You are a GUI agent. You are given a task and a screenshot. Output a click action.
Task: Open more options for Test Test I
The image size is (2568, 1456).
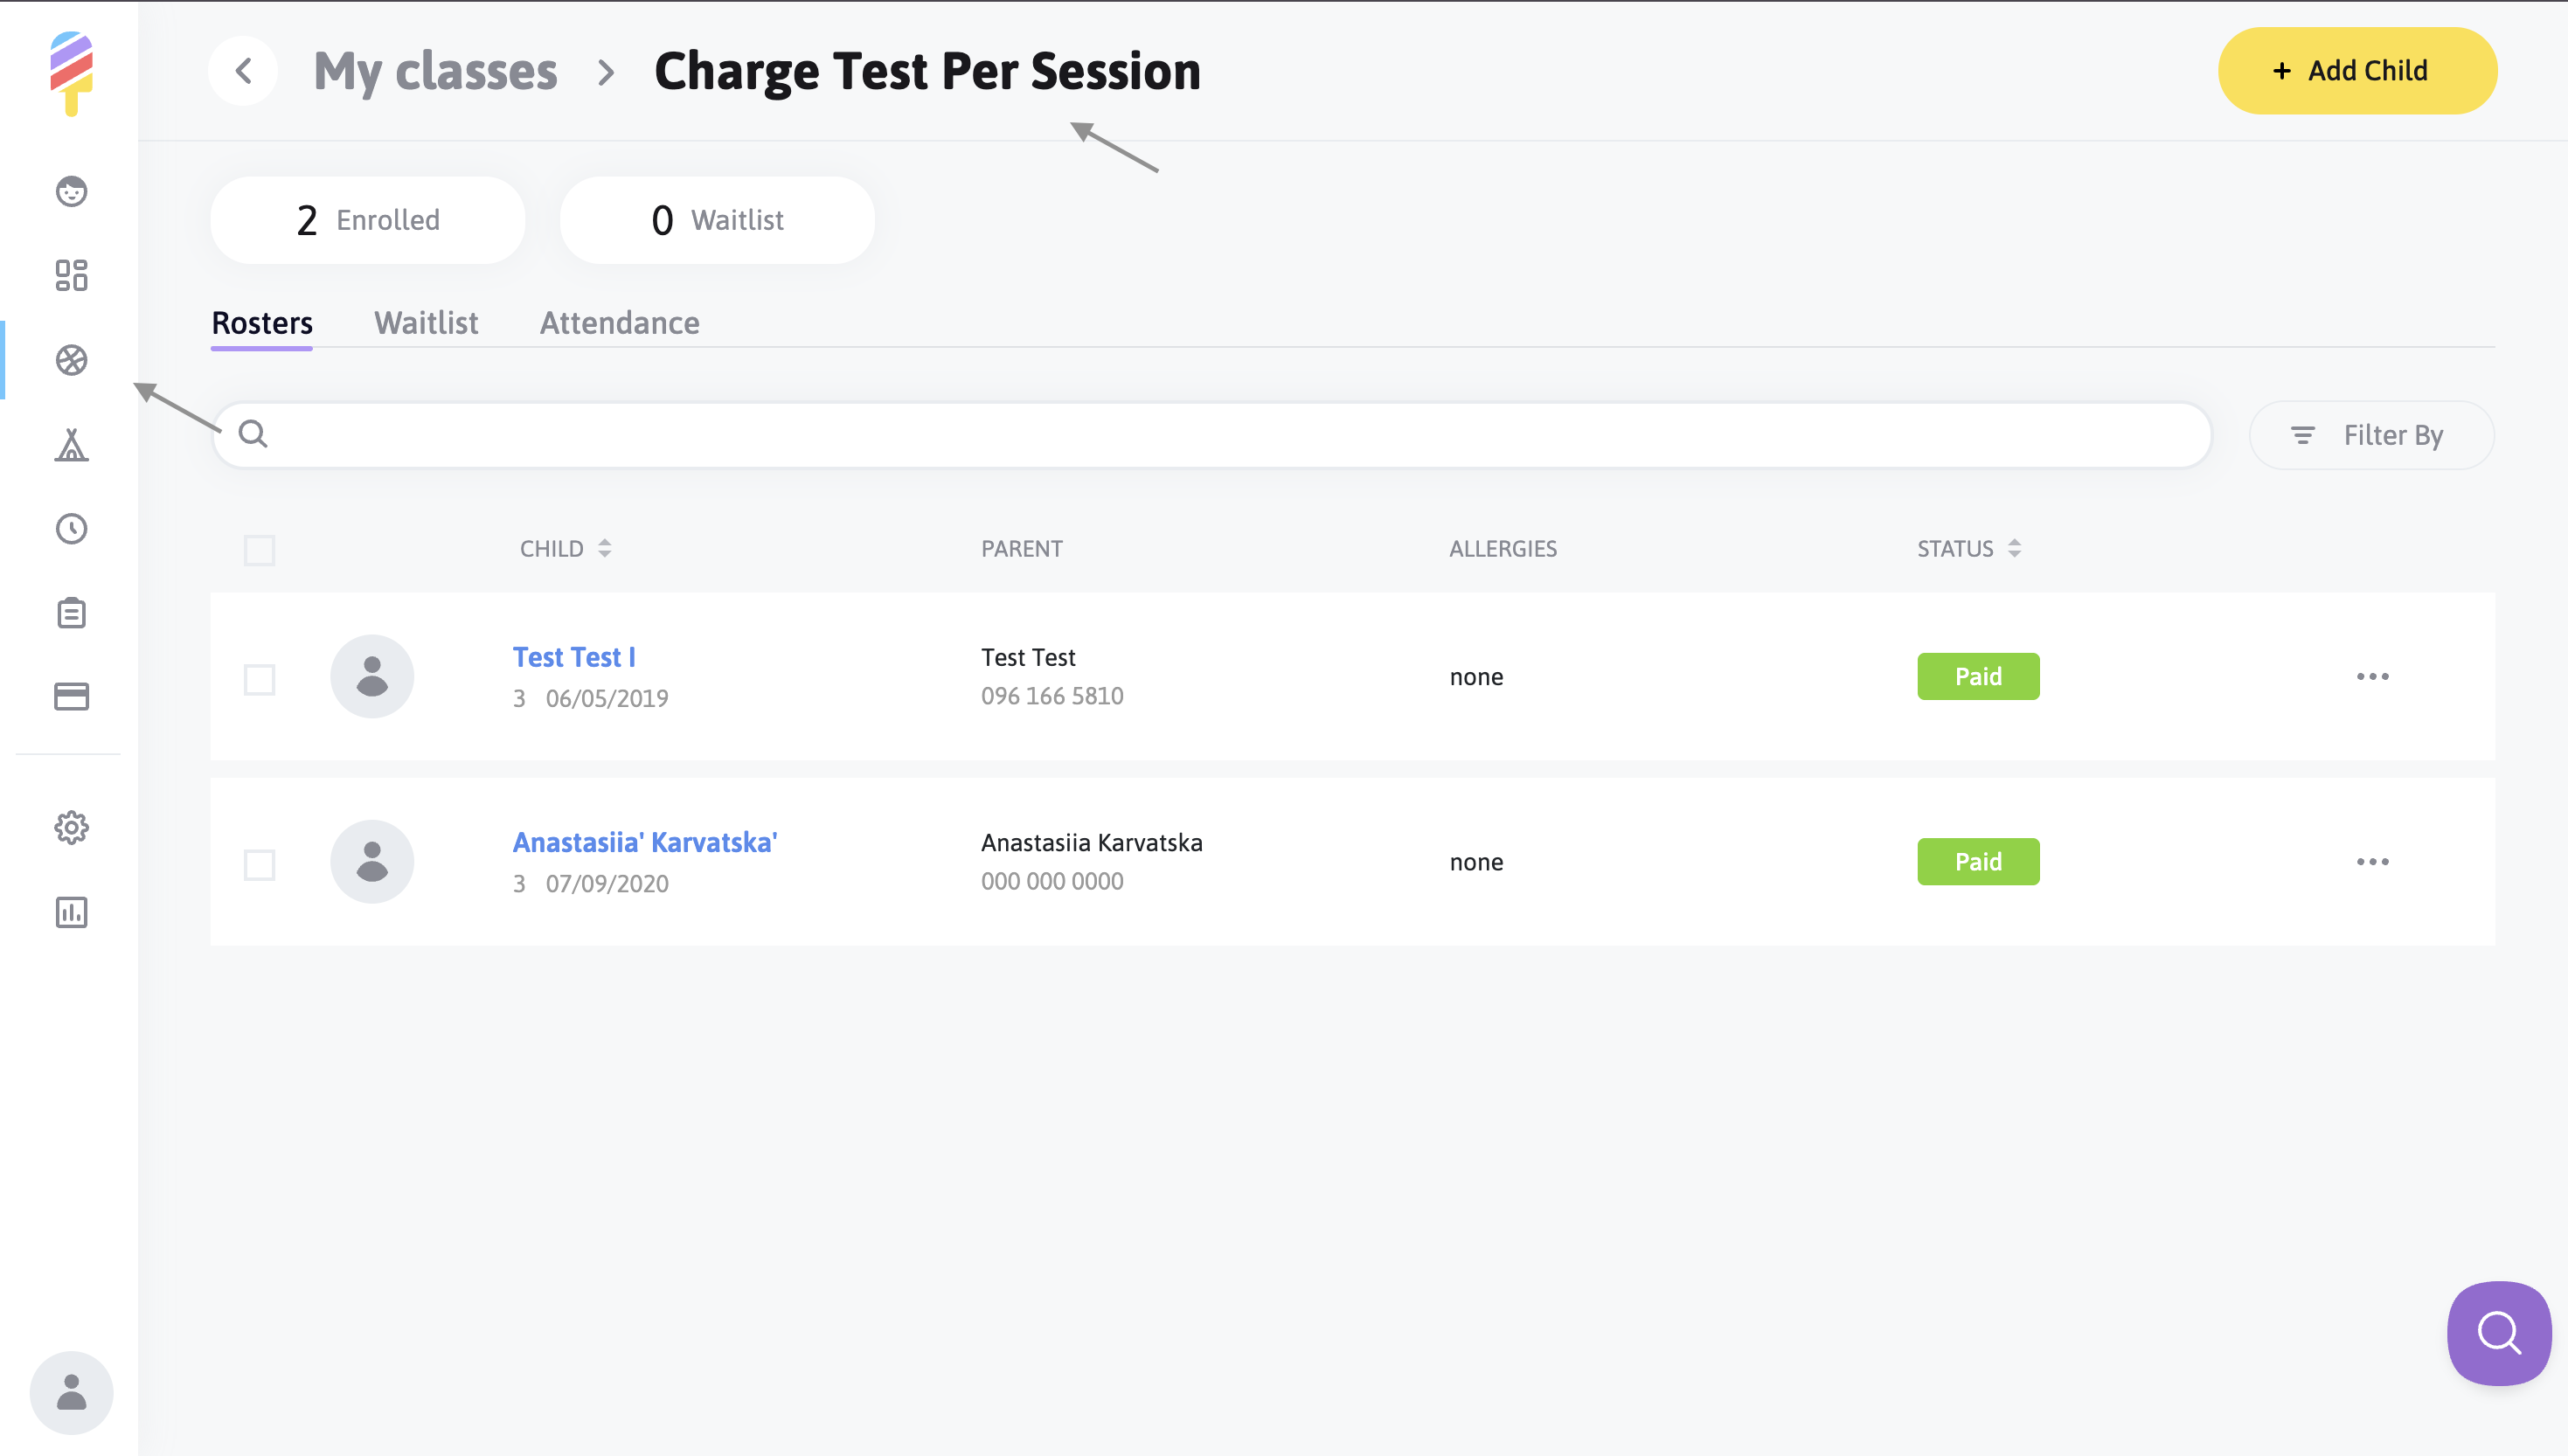pos(2372,677)
